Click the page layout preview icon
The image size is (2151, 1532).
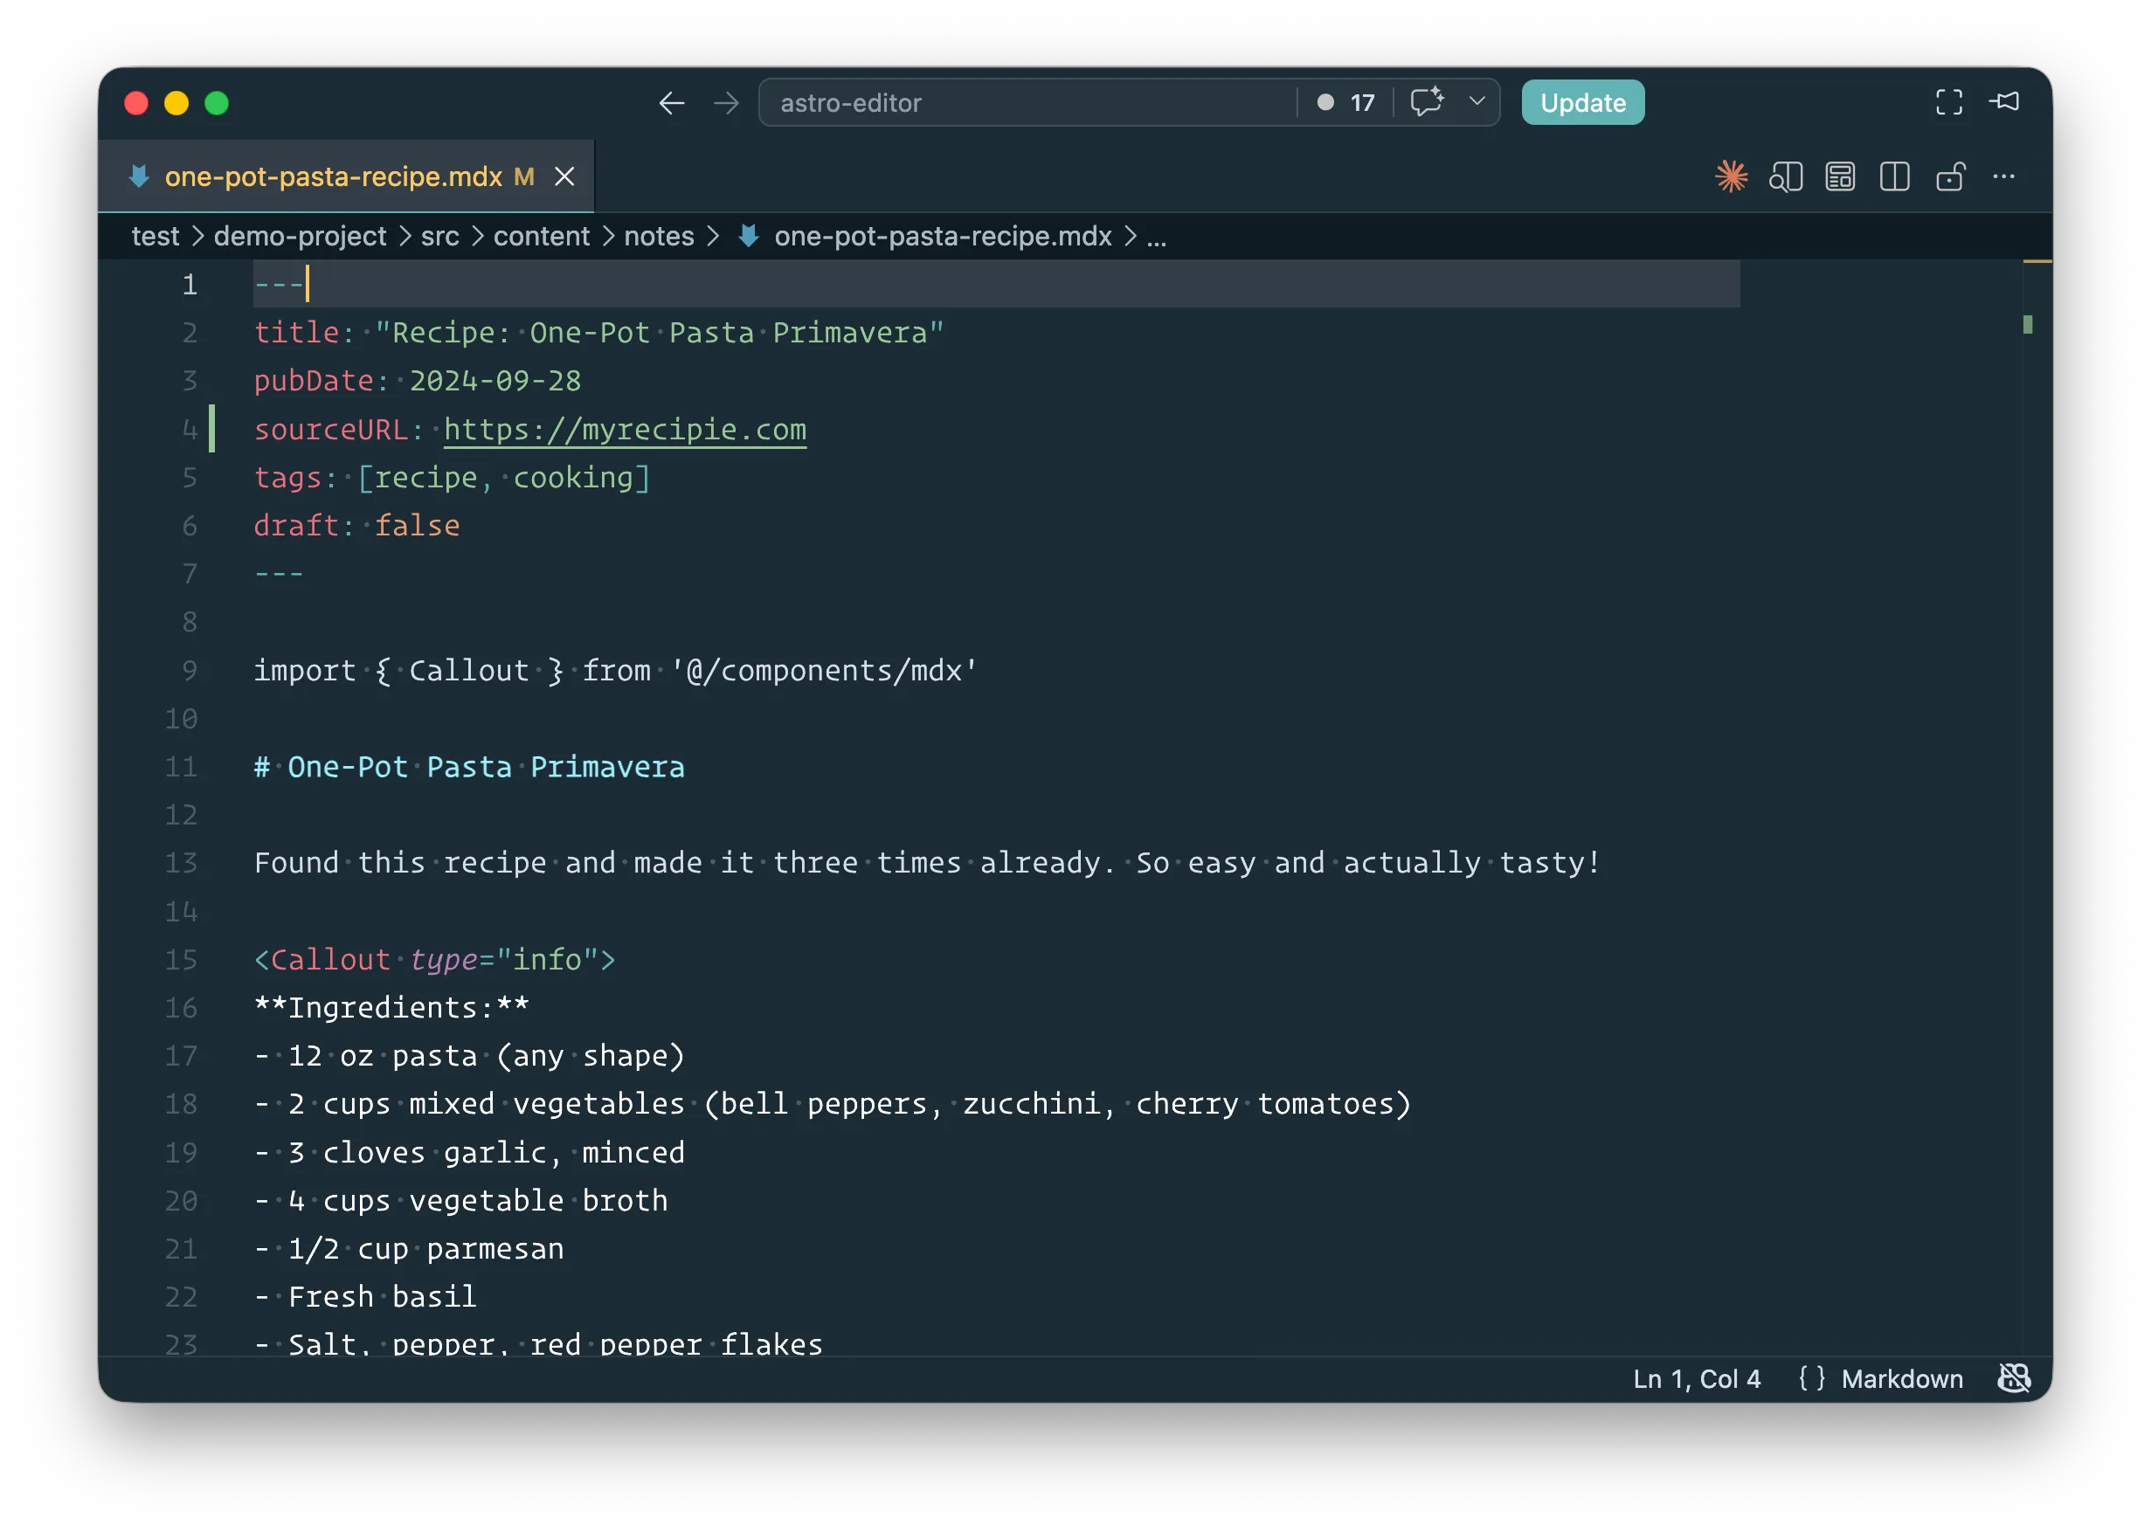(x=1840, y=176)
